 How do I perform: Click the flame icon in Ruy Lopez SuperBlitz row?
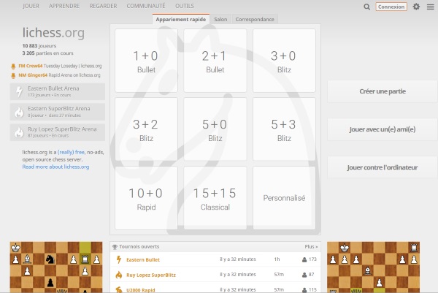pos(119,275)
